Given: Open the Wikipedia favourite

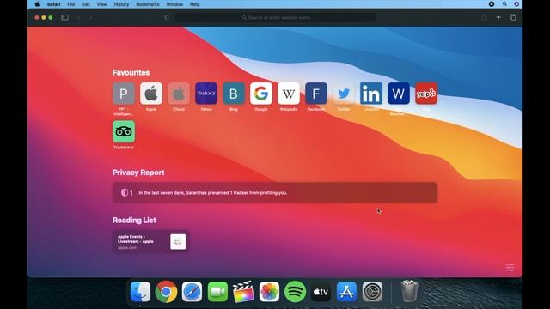Looking at the screenshot, I should (x=289, y=94).
